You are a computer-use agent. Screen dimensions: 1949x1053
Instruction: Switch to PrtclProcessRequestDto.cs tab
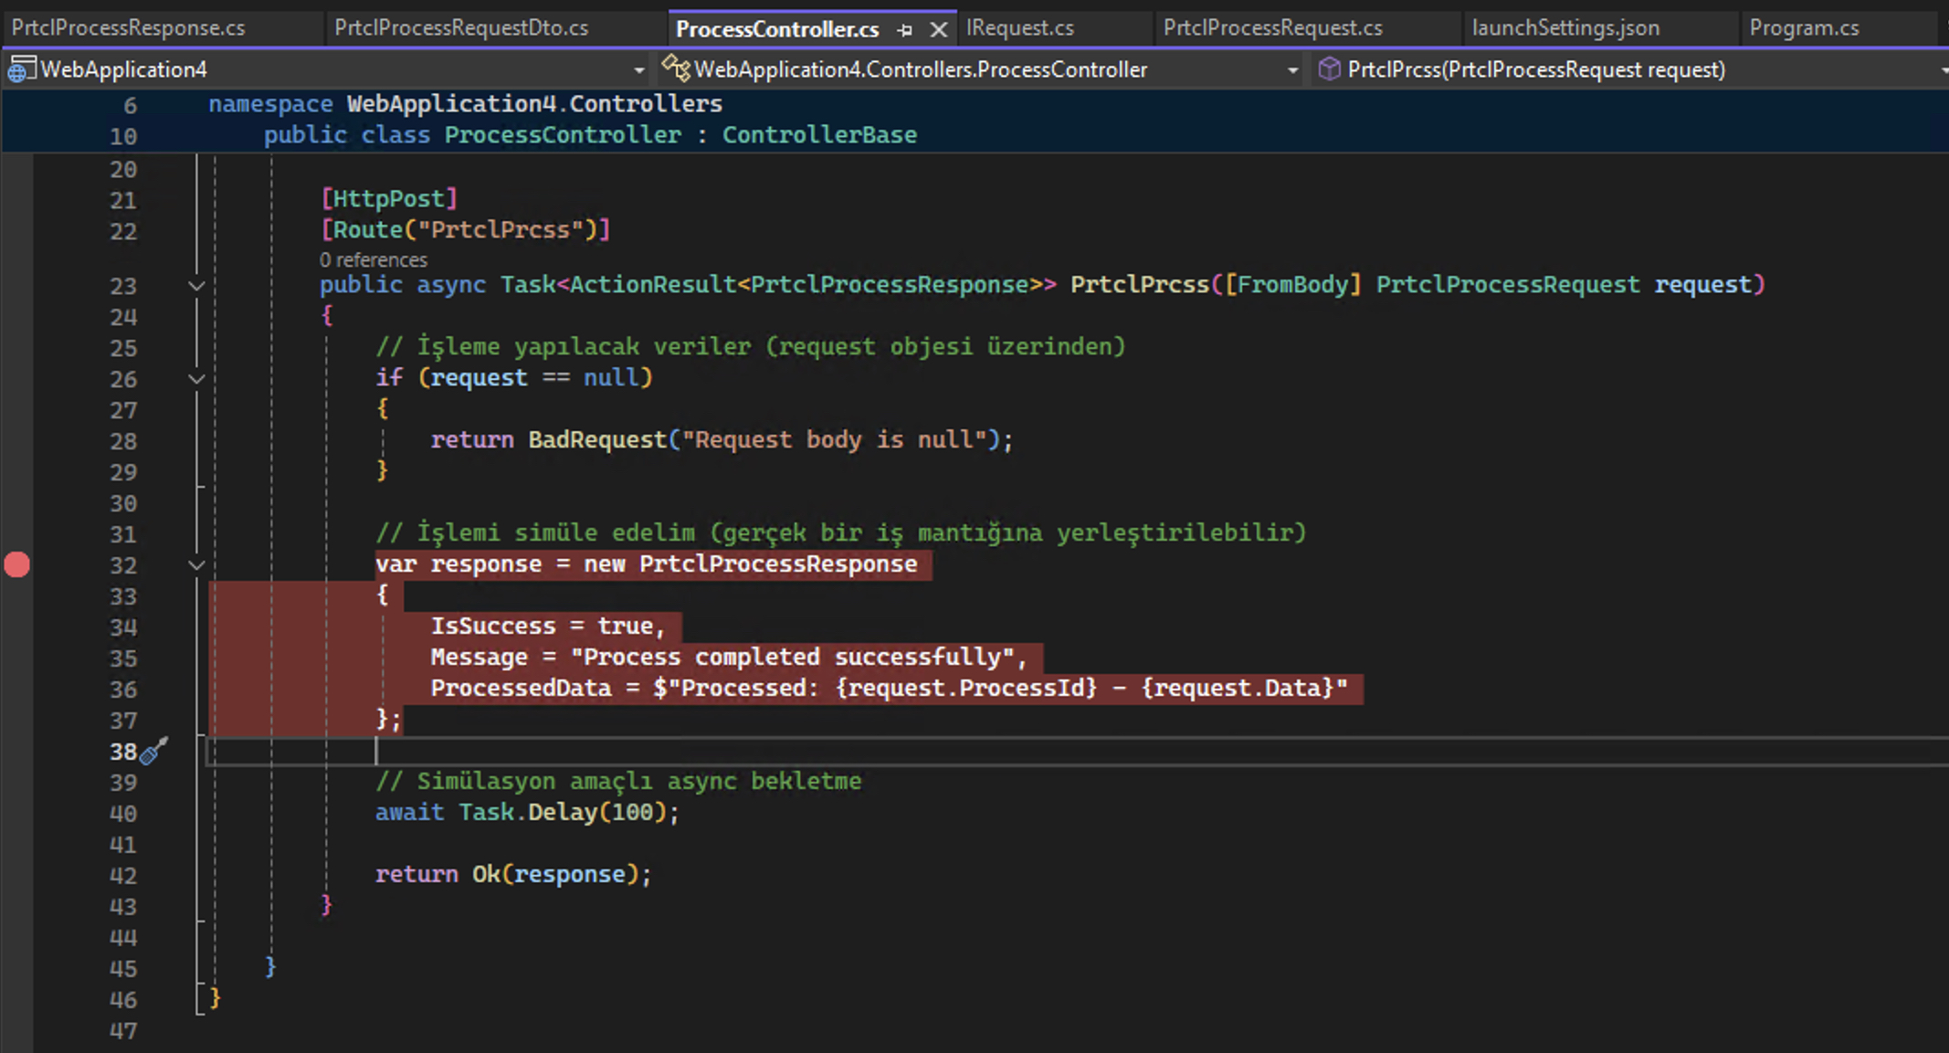click(x=461, y=28)
